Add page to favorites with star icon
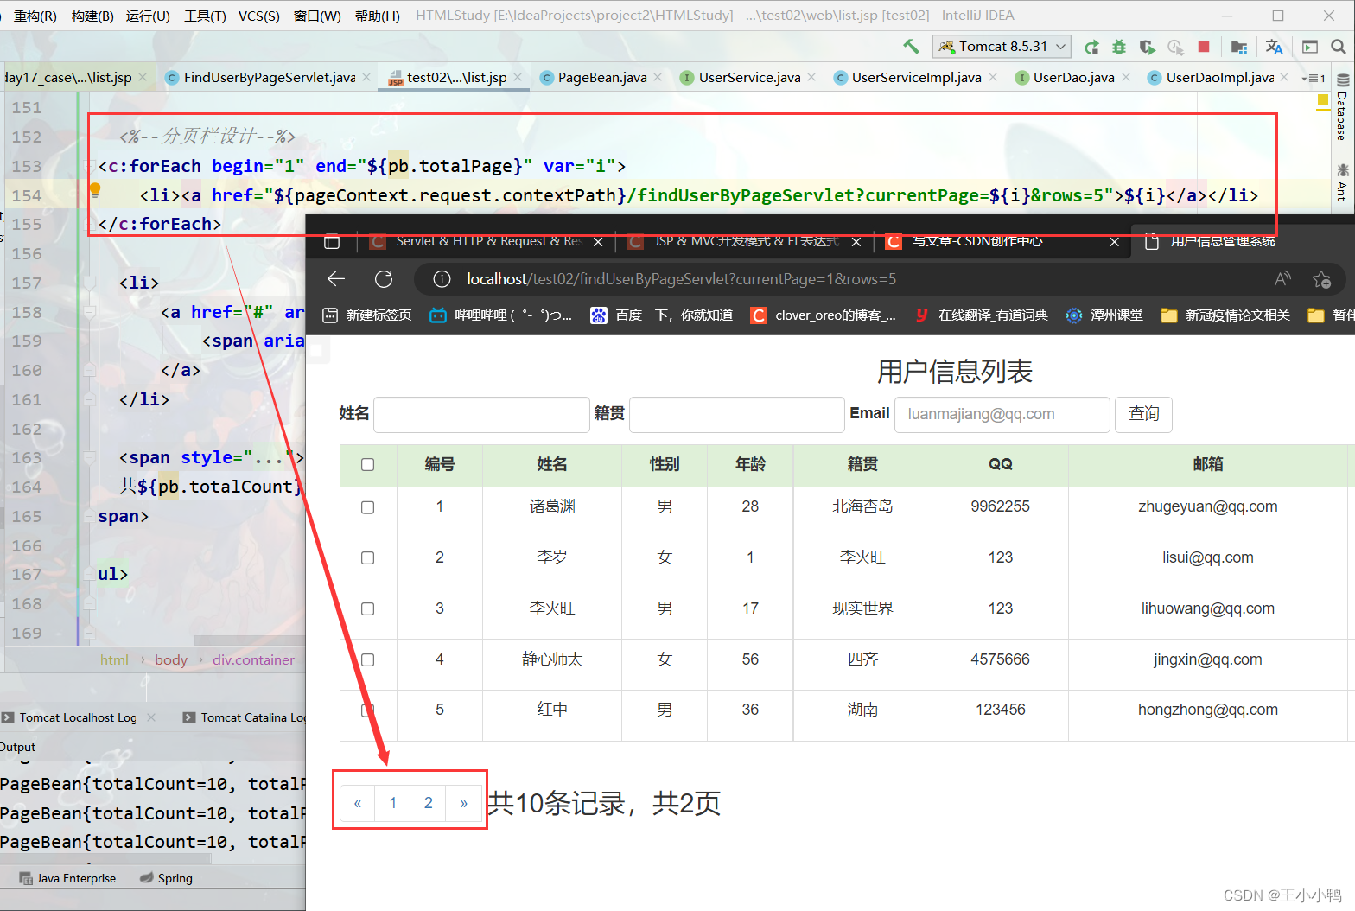Screen dimensions: 1355x911 coord(1321,278)
